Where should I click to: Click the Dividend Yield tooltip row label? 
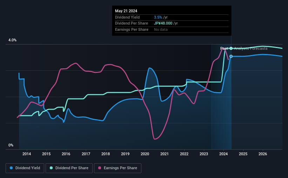[x=127, y=17]
